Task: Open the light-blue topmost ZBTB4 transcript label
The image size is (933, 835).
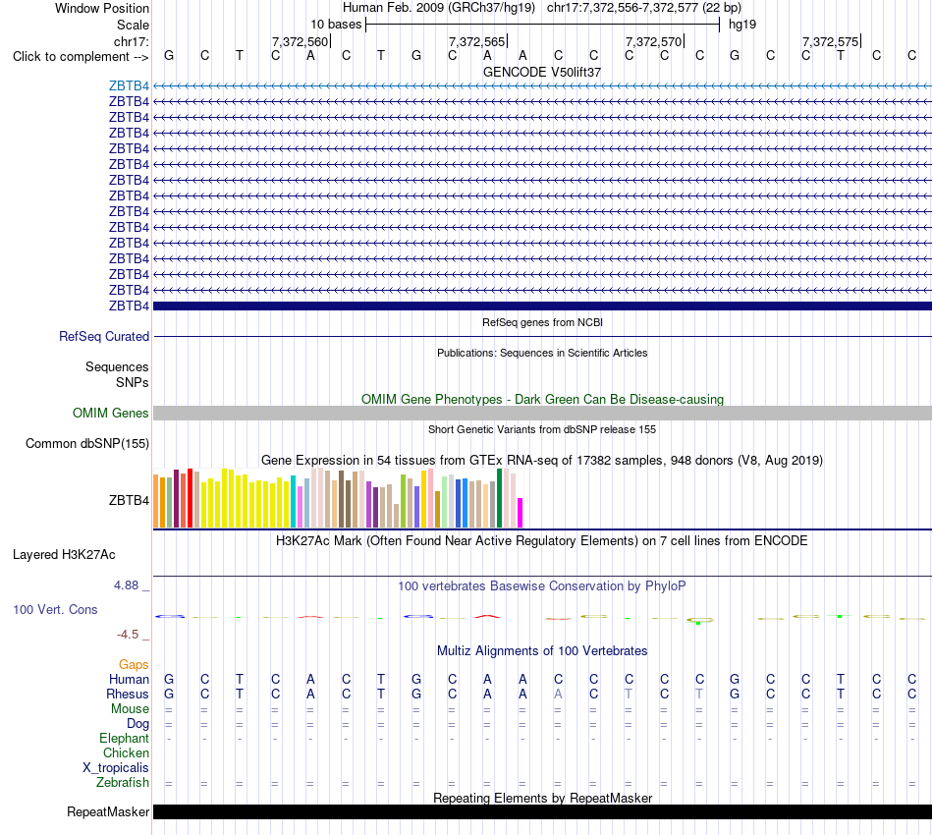Action: (x=129, y=85)
